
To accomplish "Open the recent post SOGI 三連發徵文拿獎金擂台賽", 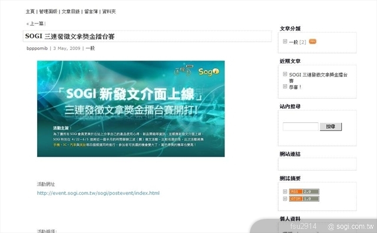I will click(318, 78).
